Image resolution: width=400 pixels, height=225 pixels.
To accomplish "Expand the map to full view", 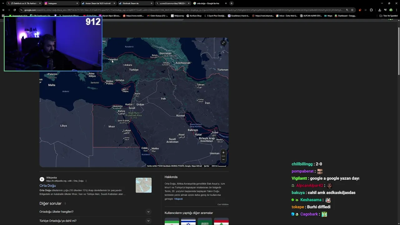I will 223,43.
